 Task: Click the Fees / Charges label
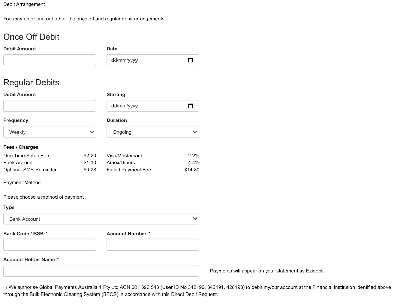pos(21,147)
